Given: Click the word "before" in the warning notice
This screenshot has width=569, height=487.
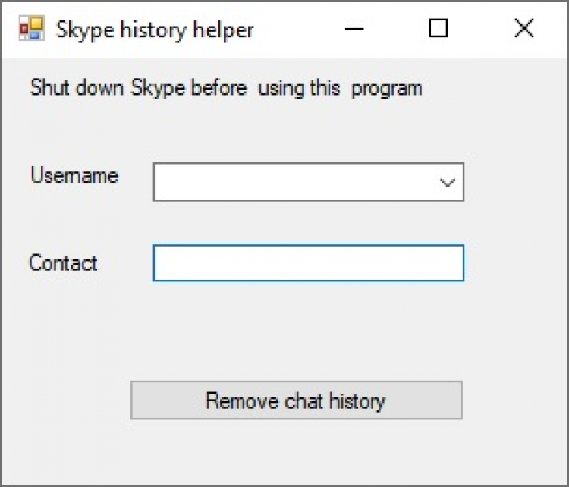Looking at the screenshot, I should 218,88.
